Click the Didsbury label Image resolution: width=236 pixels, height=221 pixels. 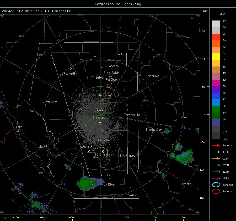coord(99,118)
